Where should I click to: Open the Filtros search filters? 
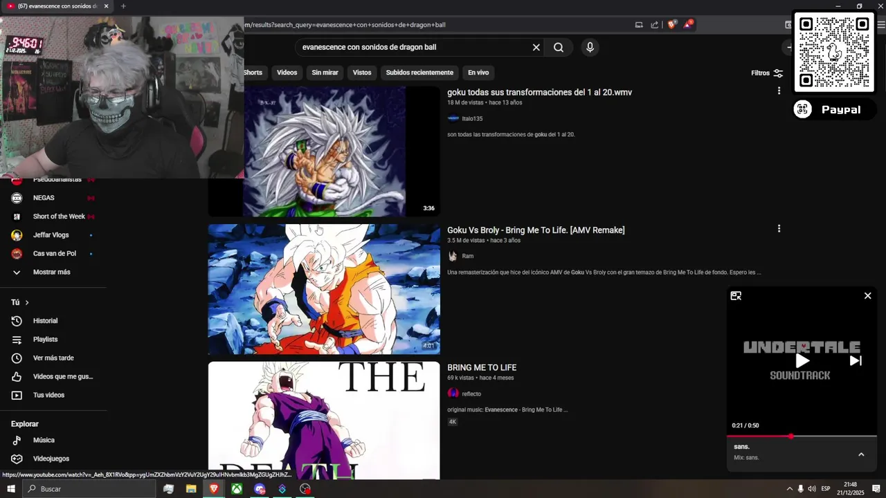click(767, 73)
